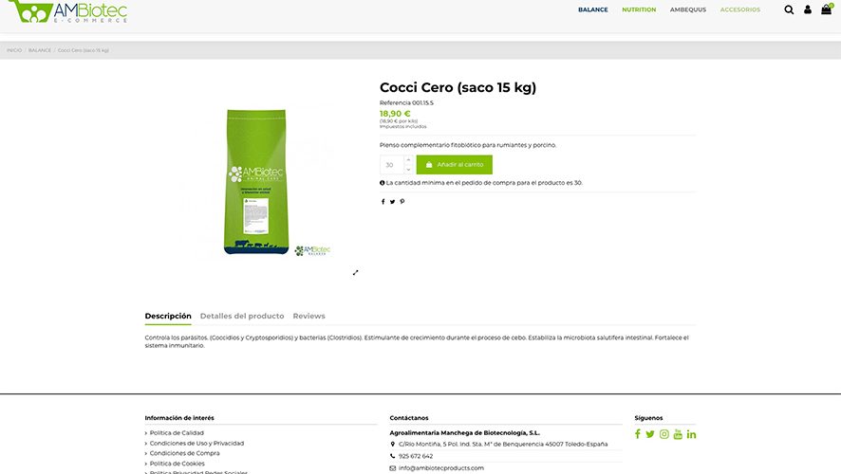Share product on Pinterest icon
The height and width of the screenshot is (474, 841).
click(402, 202)
